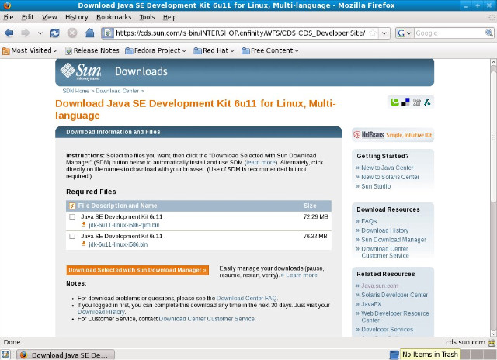Go back with the blue Back arrow
This screenshot has width=497, height=360.
[x=9, y=33]
